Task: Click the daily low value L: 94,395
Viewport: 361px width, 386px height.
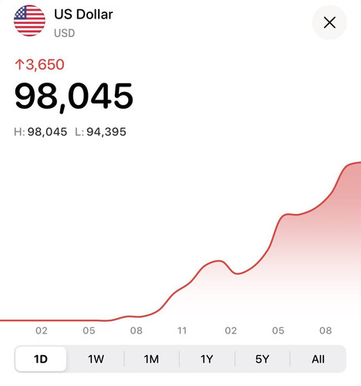Action: (x=100, y=132)
